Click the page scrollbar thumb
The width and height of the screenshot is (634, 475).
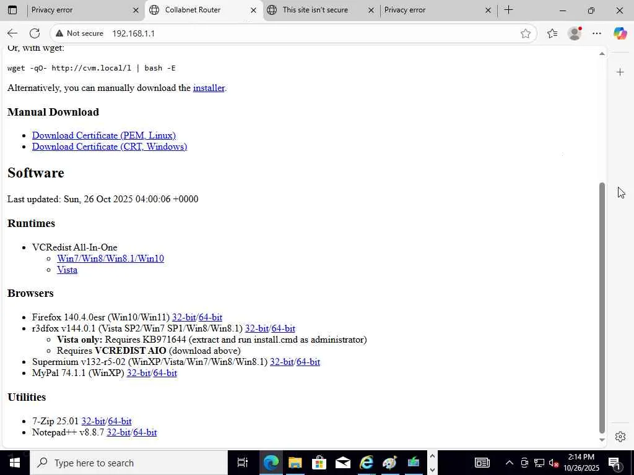602,308
